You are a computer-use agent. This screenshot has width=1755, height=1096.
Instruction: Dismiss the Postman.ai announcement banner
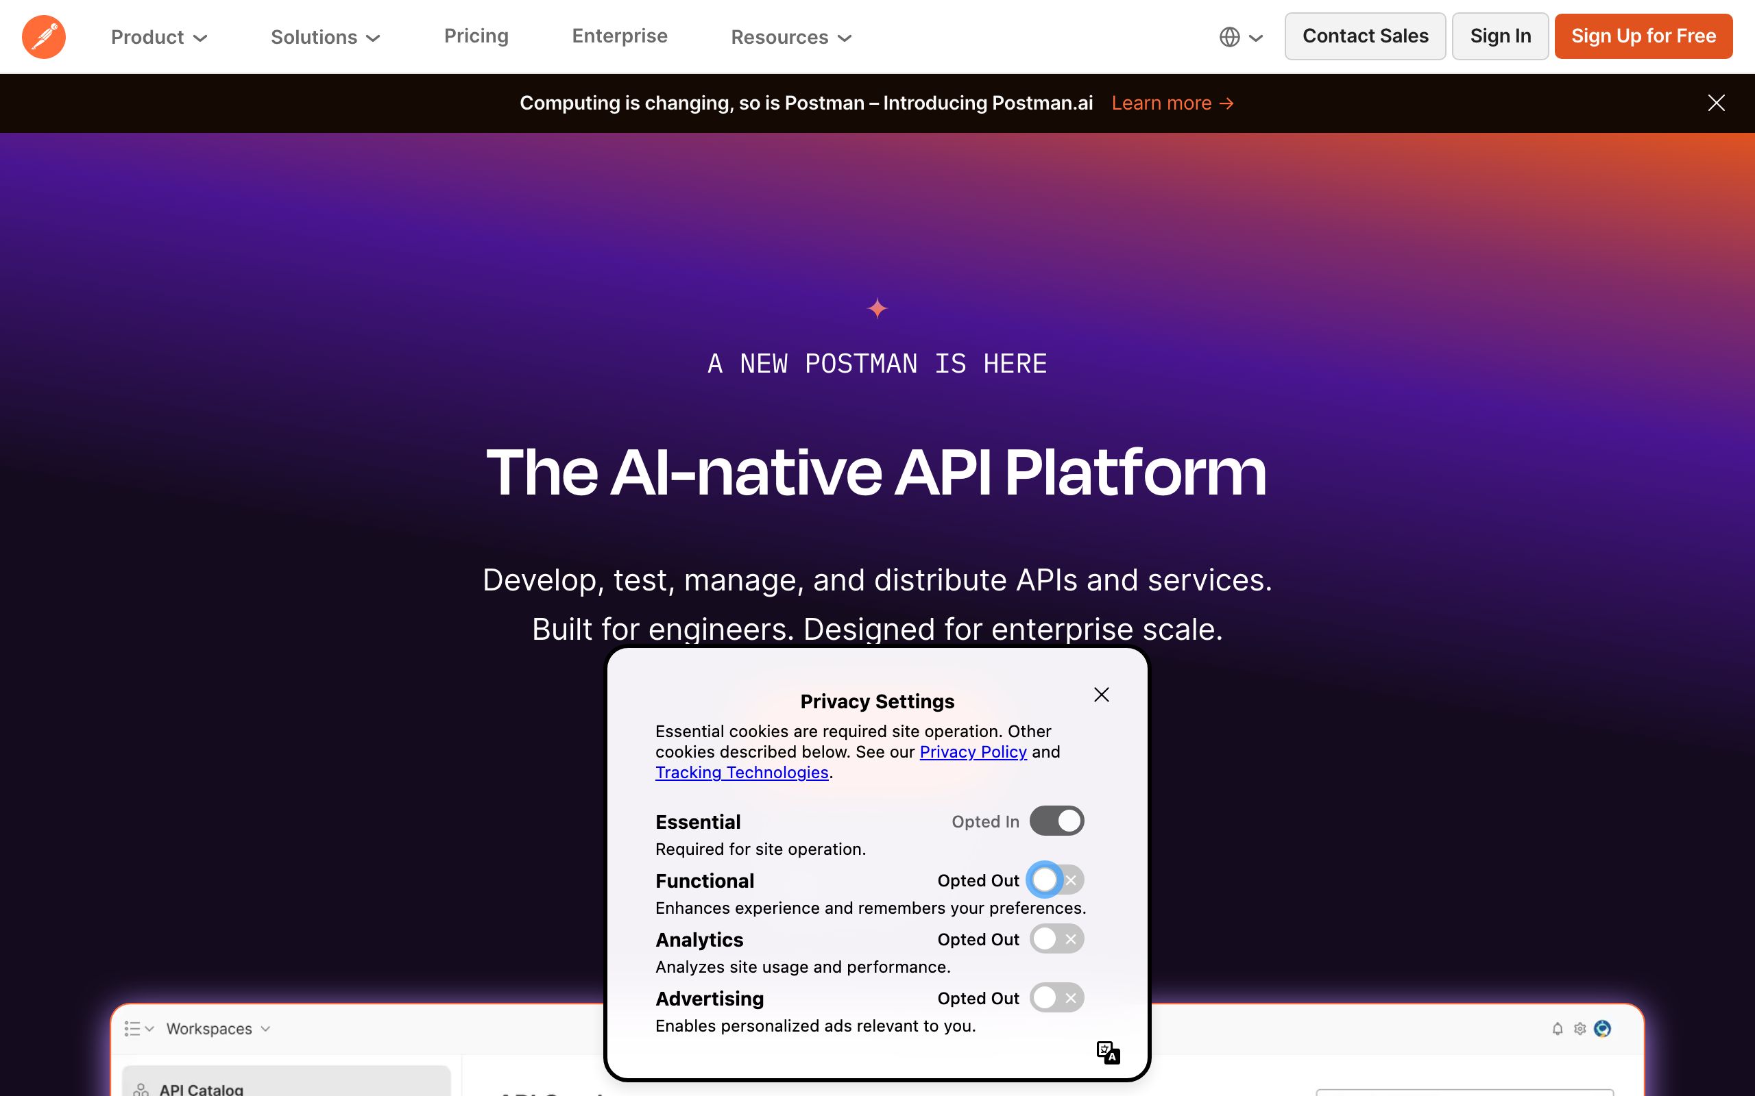coord(1716,103)
